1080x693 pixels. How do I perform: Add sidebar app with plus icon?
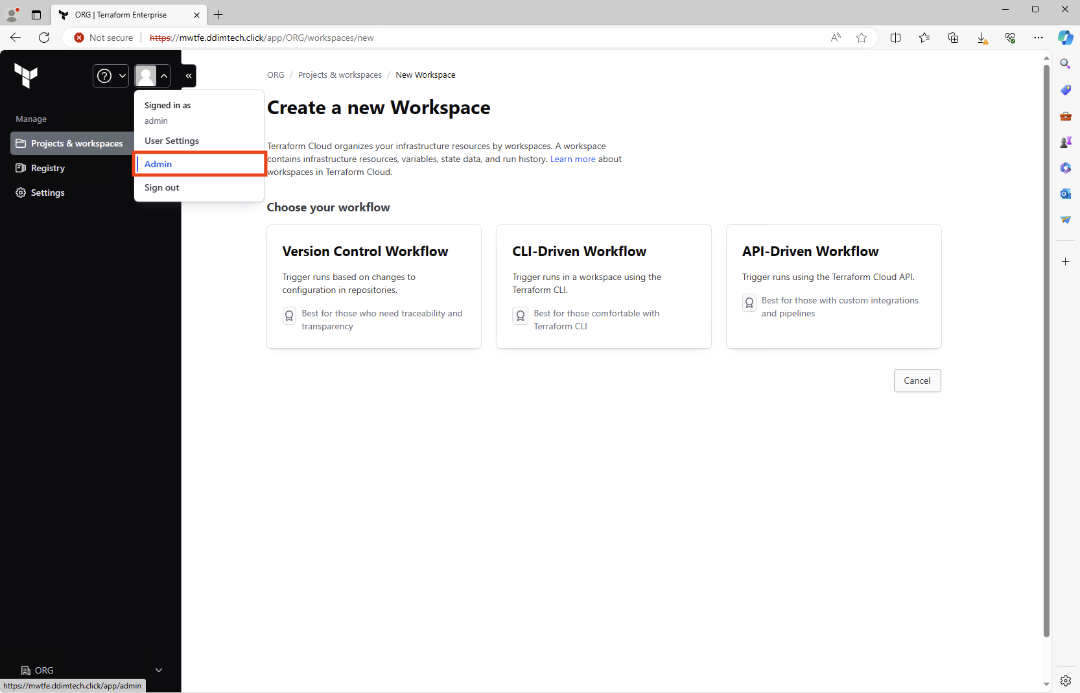point(1066,262)
